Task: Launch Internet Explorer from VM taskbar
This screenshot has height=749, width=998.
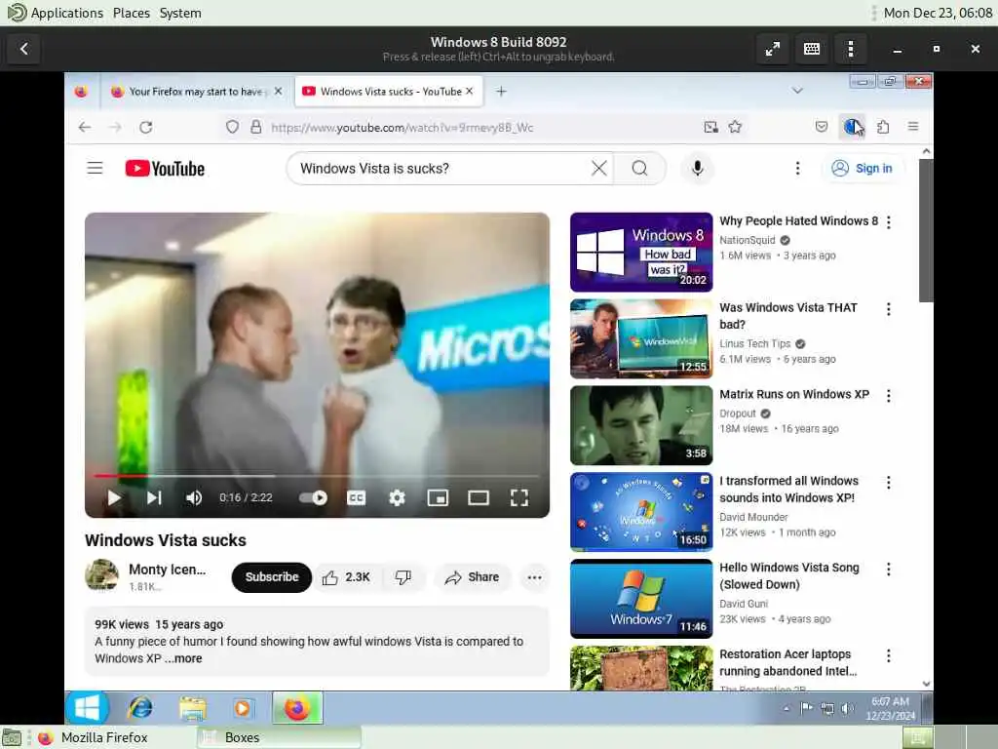Action: [x=140, y=708]
